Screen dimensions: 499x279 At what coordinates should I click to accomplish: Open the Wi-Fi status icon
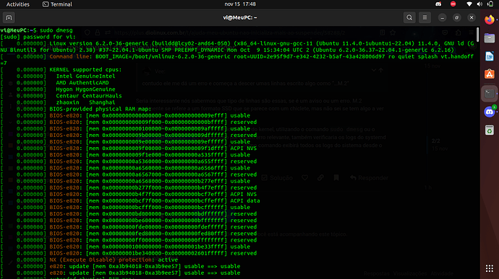[x=469, y=4]
